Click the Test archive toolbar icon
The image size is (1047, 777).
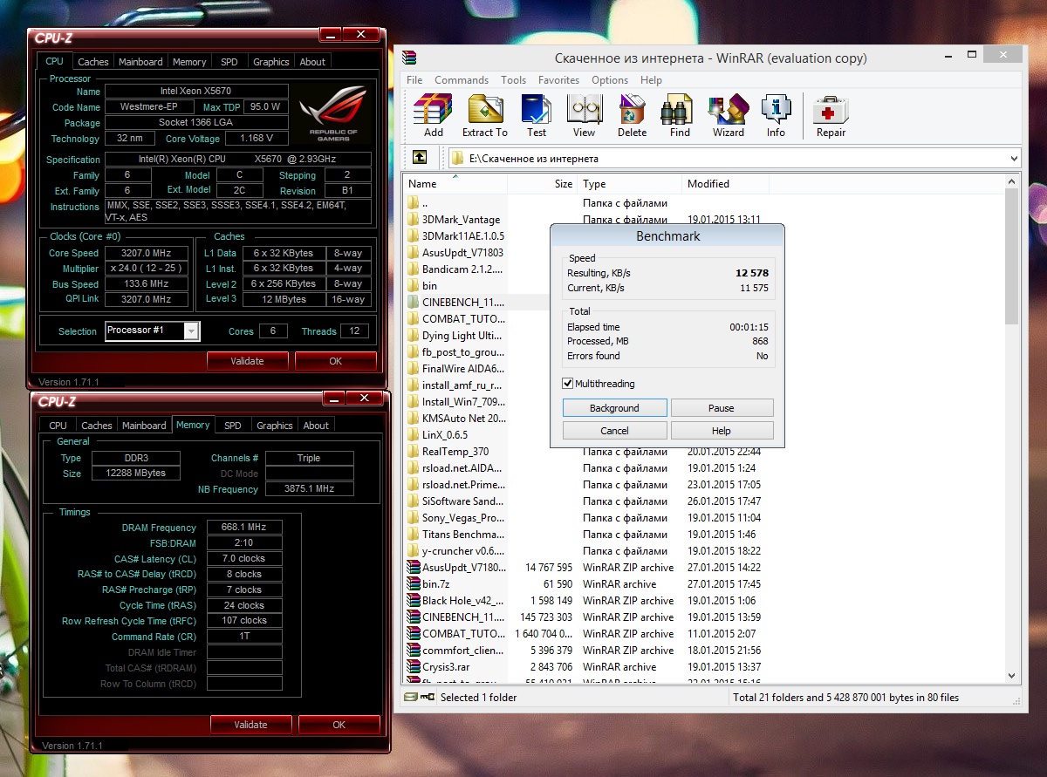537,116
